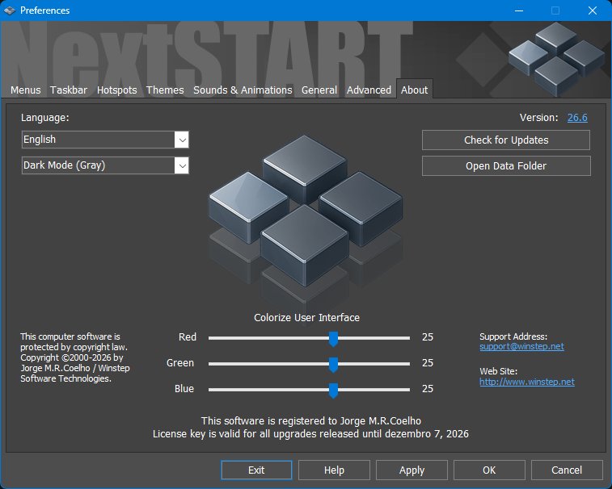Click the Exit button
The height and width of the screenshot is (489, 612).
(256, 470)
